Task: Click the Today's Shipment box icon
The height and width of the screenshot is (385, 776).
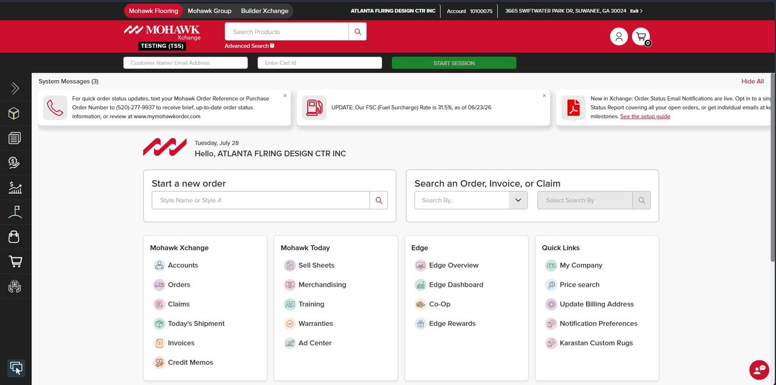Action: (159, 324)
